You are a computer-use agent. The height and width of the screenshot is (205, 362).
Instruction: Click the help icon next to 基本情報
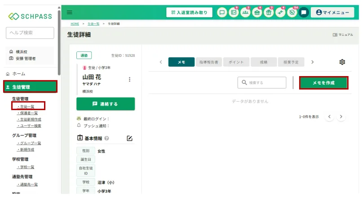pos(107,138)
